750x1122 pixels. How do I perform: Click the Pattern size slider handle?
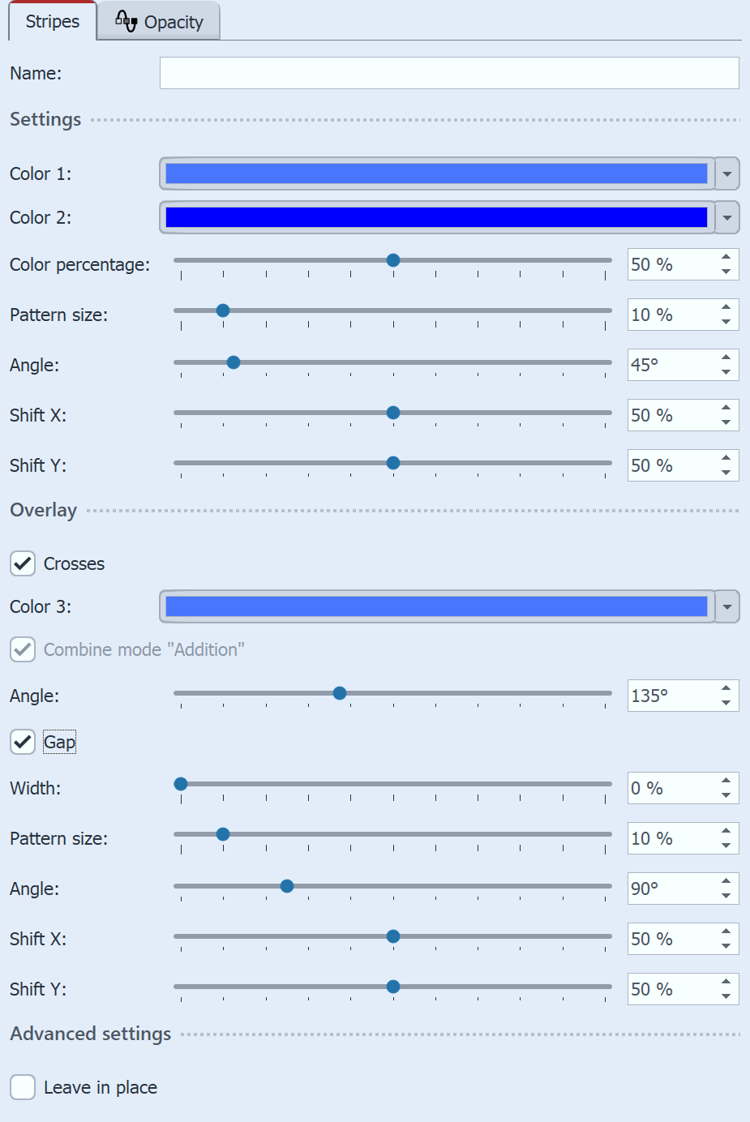pyautogui.click(x=223, y=310)
